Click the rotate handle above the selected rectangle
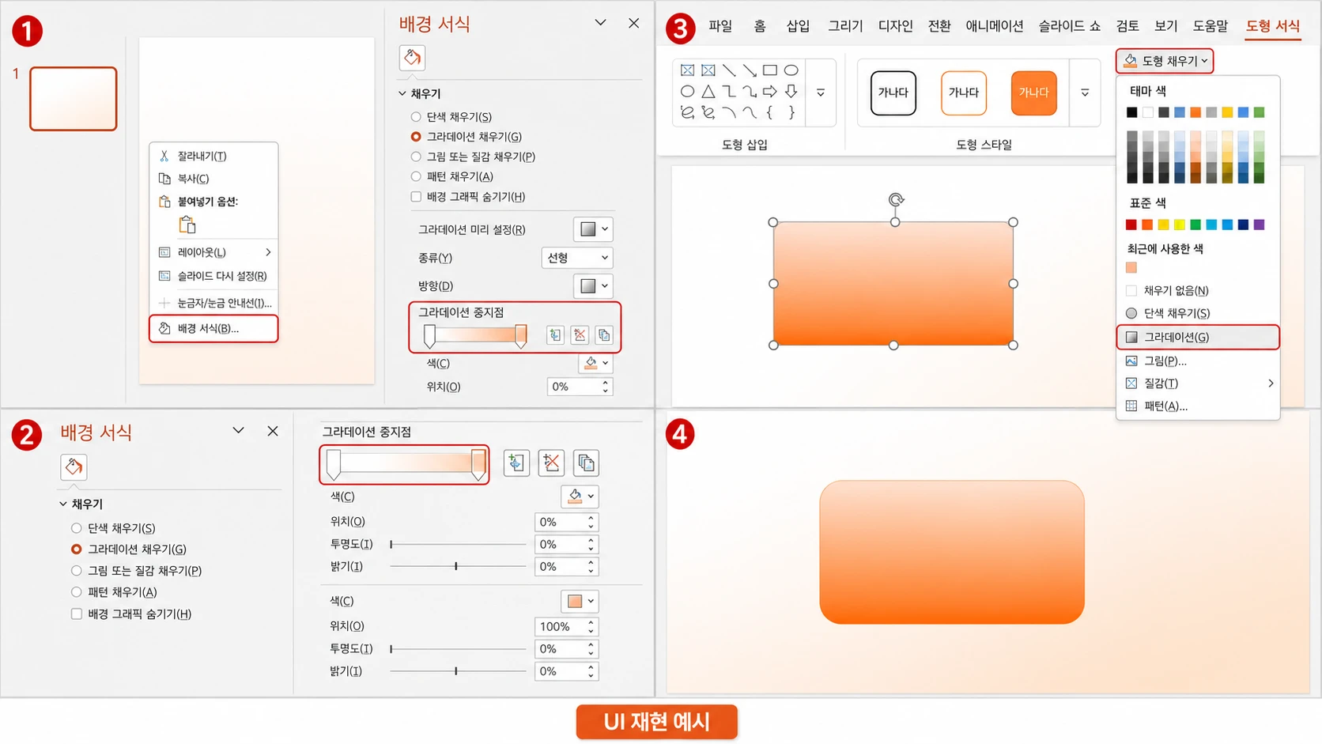The width and height of the screenshot is (1322, 744). pyautogui.click(x=896, y=199)
